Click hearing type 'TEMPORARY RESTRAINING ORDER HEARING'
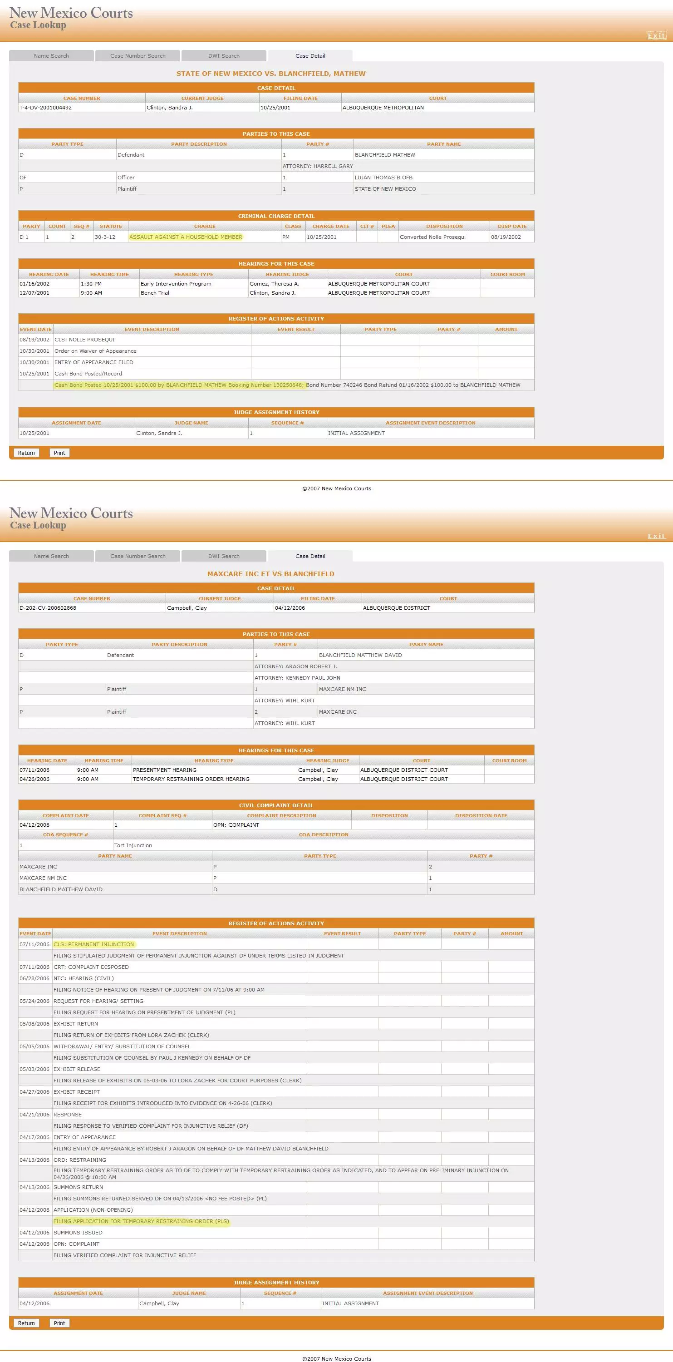The height and width of the screenshot is (1362, 673). pos(191,779)
